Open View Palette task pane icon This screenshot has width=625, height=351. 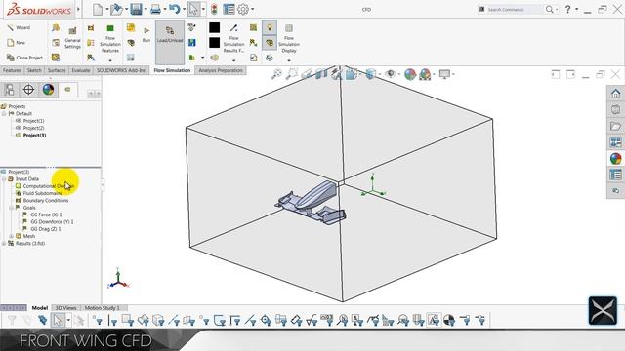point(616,142)
